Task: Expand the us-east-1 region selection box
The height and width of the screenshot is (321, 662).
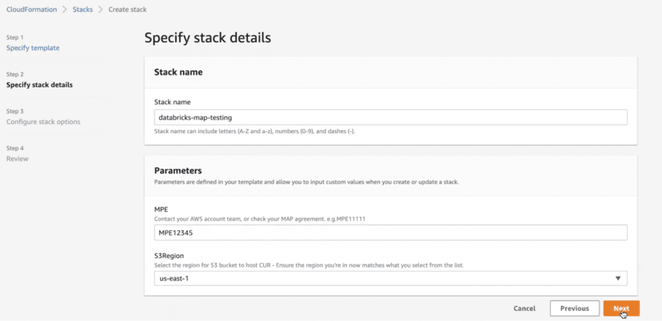Action: click(x=386, y=278)
